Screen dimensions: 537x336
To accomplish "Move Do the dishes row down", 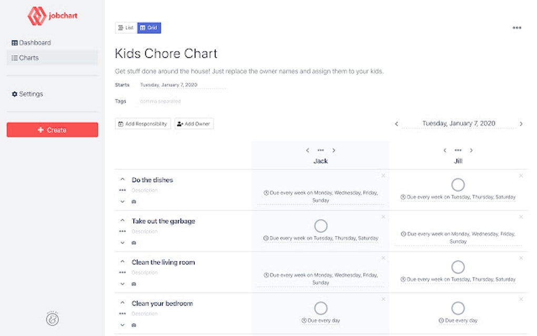I will tap(122, 202).
